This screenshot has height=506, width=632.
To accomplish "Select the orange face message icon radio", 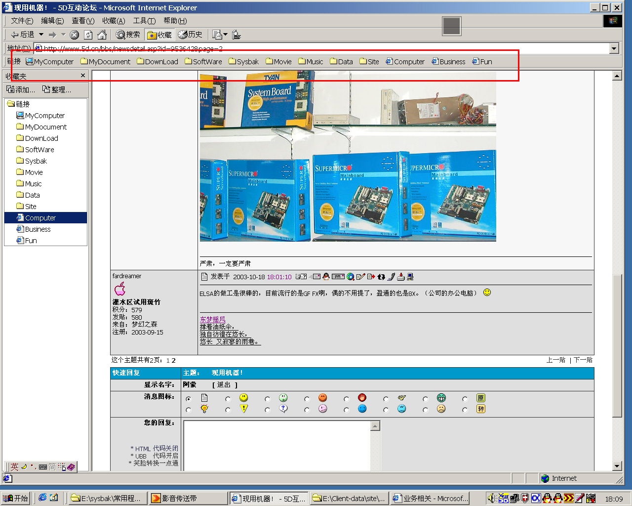I will click(x=307, y=399).
